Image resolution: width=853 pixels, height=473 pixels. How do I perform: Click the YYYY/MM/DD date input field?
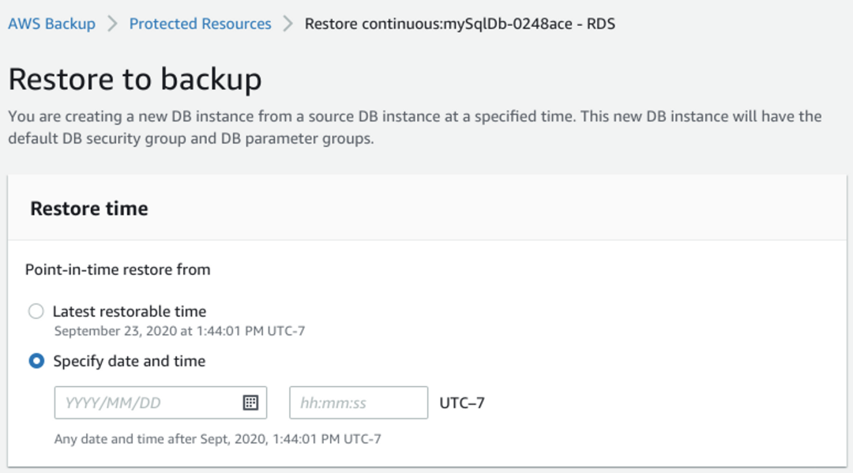point(160,403)
